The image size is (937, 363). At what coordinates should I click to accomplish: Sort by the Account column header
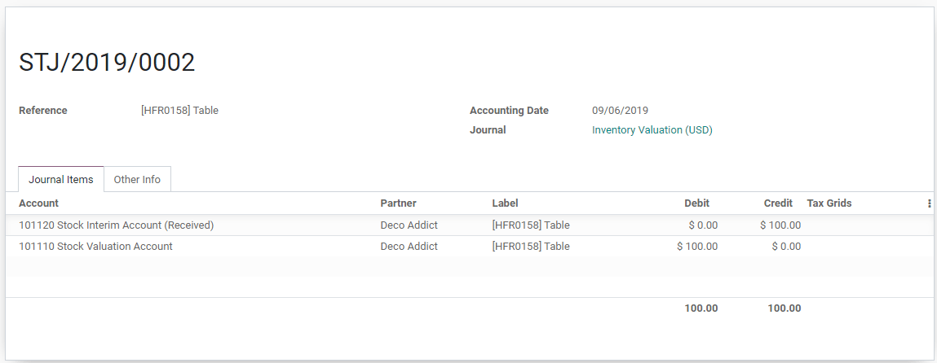coord(39,203)
